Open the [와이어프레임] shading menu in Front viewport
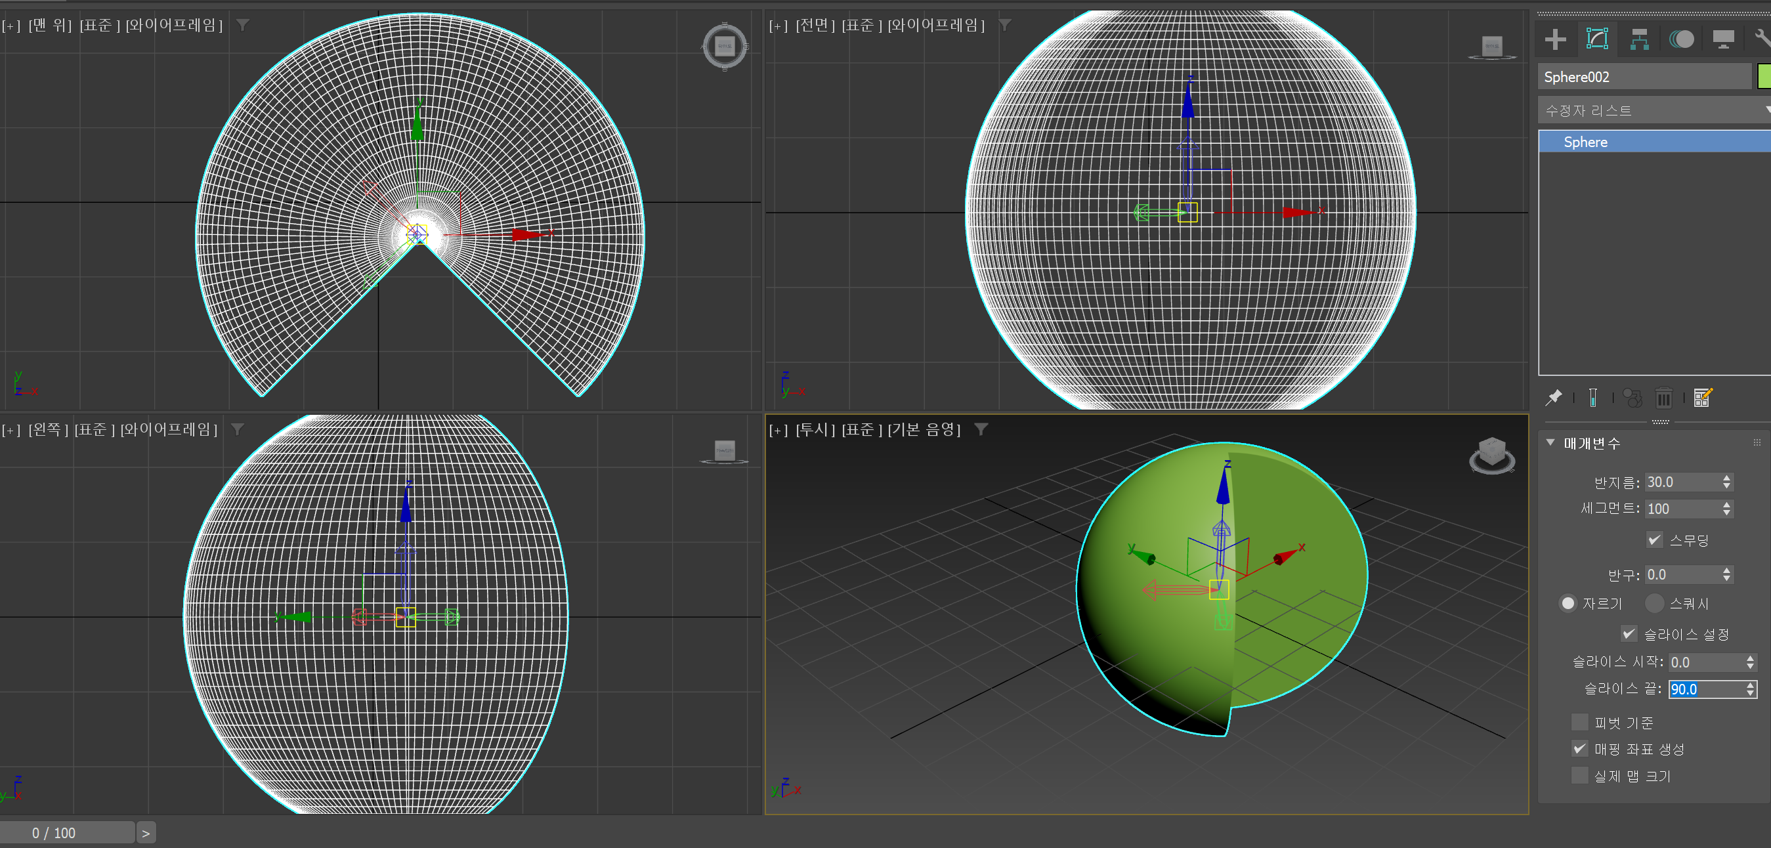1771x848 pixels. (x=937, y=26)
